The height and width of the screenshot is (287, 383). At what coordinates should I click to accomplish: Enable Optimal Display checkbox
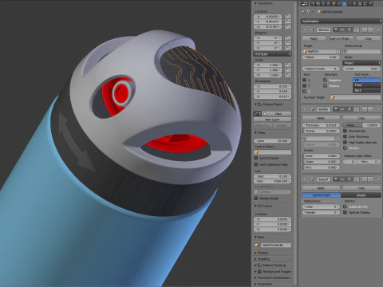[x=345, y=212]
